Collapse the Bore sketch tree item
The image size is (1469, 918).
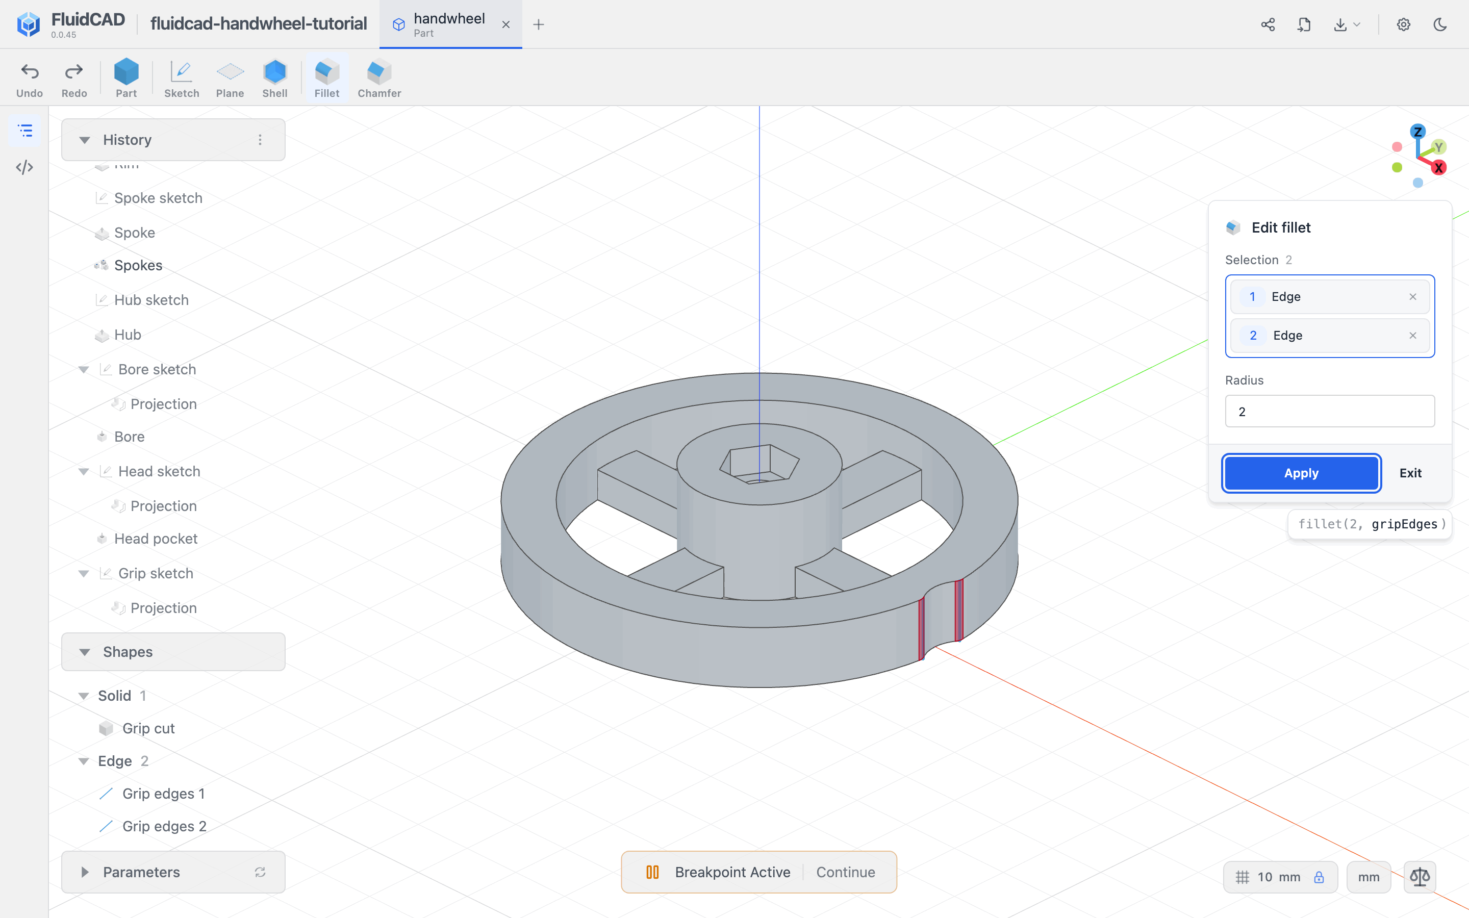pos(84,369)
